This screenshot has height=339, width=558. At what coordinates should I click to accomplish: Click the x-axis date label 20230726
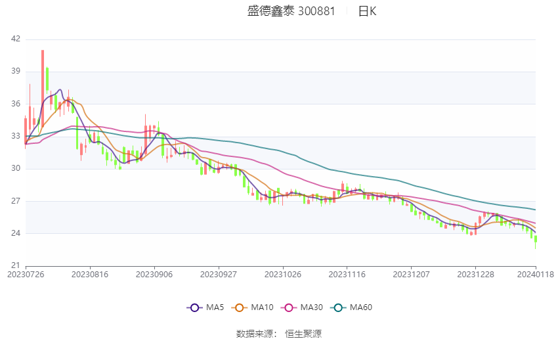26,275
